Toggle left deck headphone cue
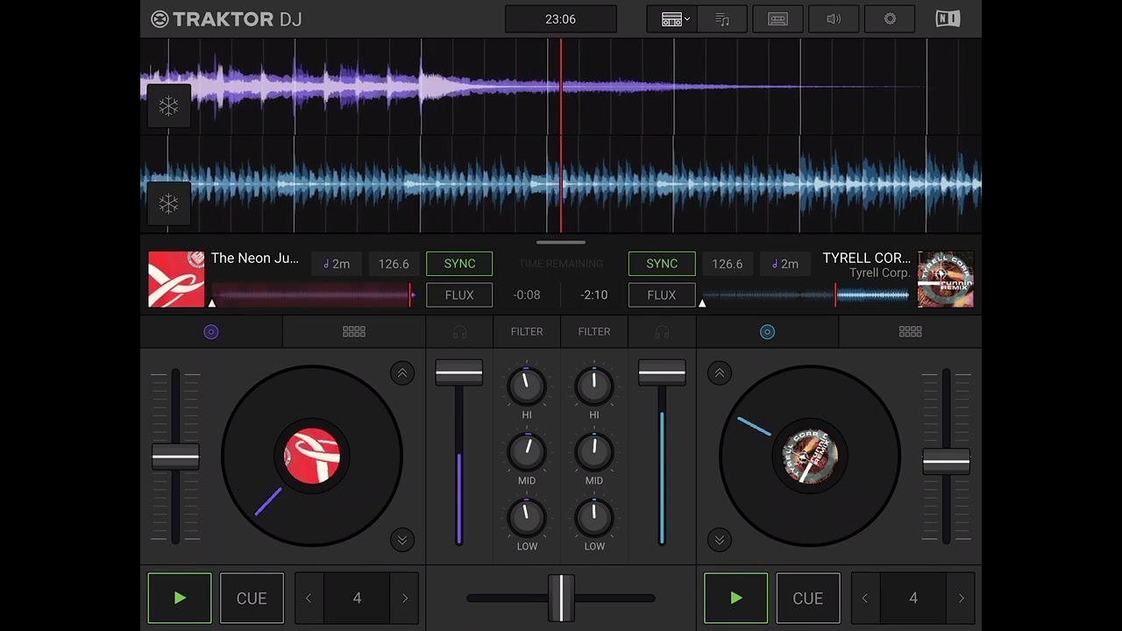The image size is (1122, 631). coord(459,332)
